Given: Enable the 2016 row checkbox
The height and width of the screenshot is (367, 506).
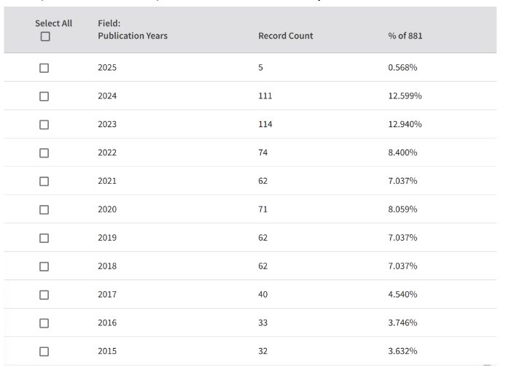Looking at the screenshot, I should click(x=44, y=323).
